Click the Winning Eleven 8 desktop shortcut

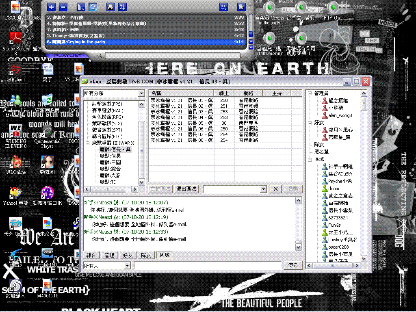point(16,131)
